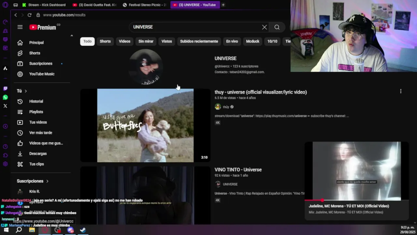Image resolution: width=417 pixels, height=235 pixels.
Task: Open Twitch in Opera sidebar
Action: [5, 88]
